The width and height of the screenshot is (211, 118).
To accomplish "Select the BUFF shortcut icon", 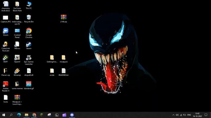I will pos(6,58).
